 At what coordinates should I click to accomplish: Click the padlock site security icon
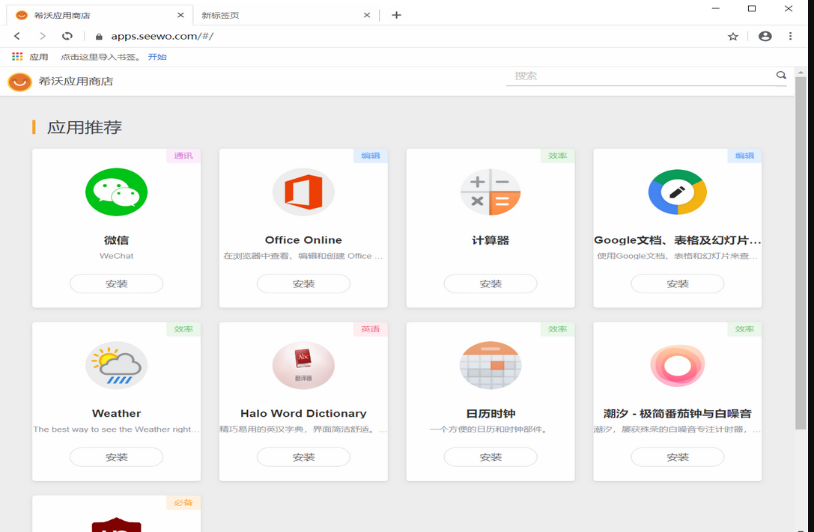99,37
